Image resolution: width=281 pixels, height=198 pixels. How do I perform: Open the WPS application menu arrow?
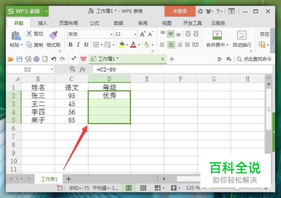tap(46, 11)
